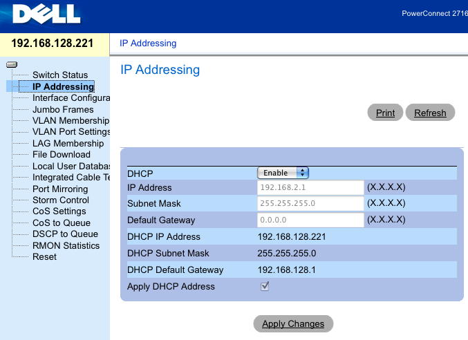Image resolution: width=468 pixels, height=340 pixels.
Task: Click the Refresh button
Action: pyautogui.click(x=430, y=113)
